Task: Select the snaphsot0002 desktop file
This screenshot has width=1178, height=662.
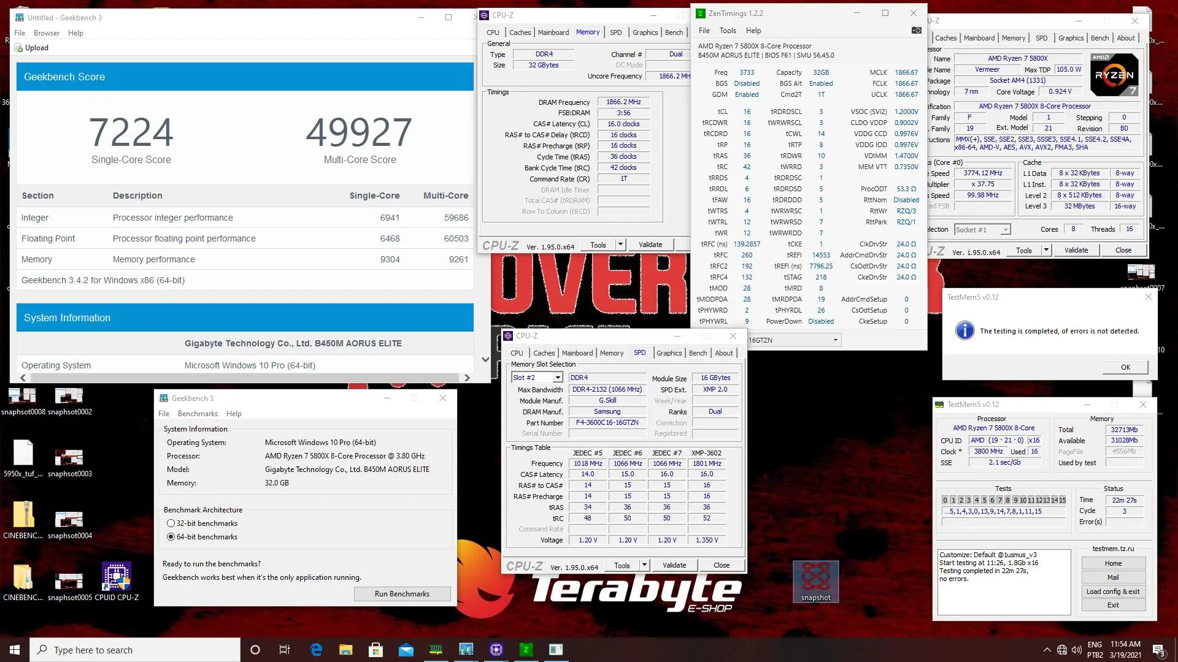Action: coord(70,401)
